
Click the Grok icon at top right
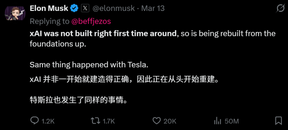[x=280, y=9]
